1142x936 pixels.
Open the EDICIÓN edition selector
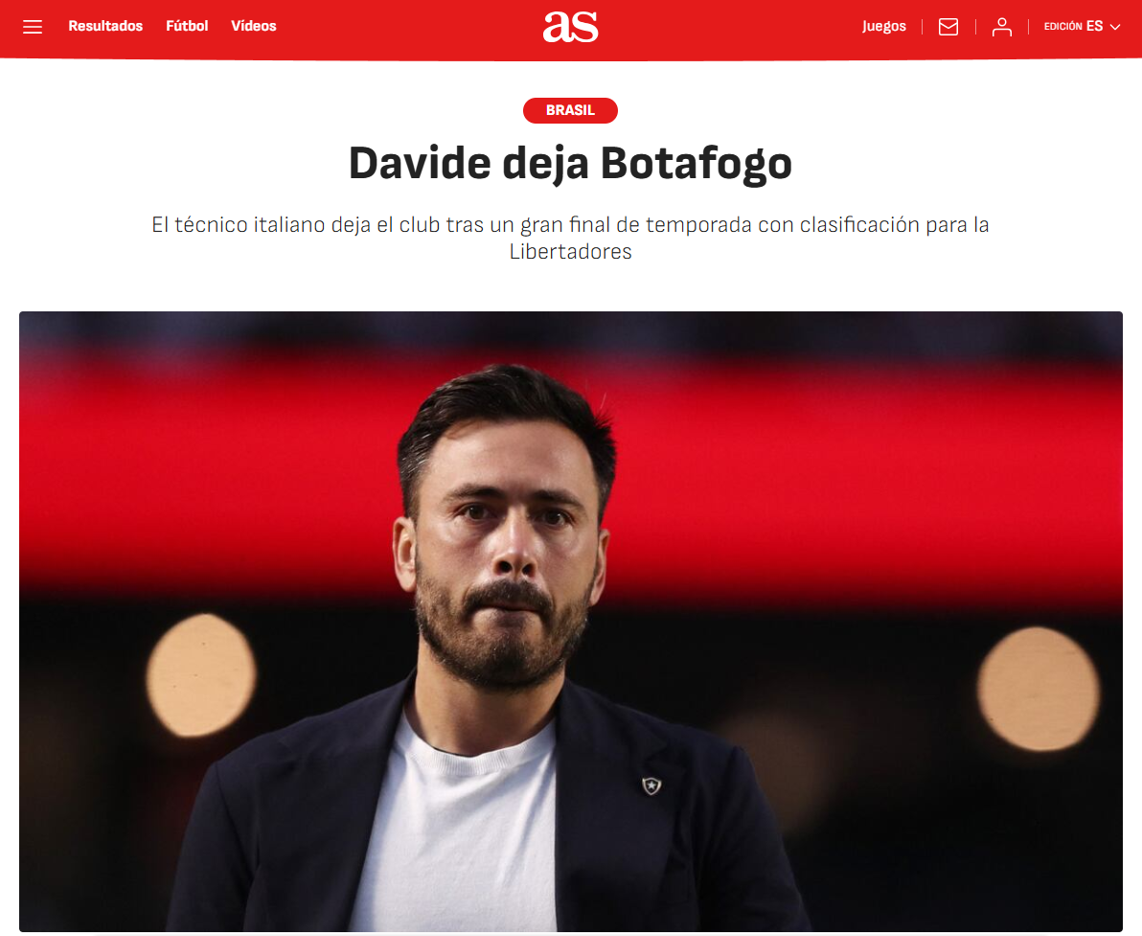1083,26
